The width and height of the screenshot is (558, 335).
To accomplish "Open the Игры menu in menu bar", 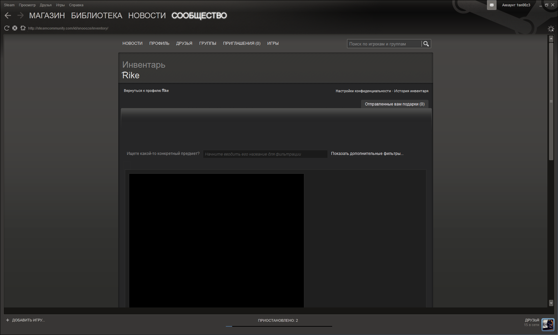I will 60,5.
